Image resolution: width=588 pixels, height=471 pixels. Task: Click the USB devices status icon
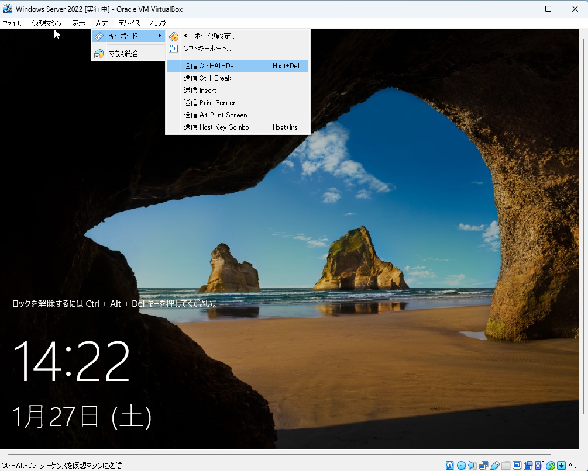(495, 465)
